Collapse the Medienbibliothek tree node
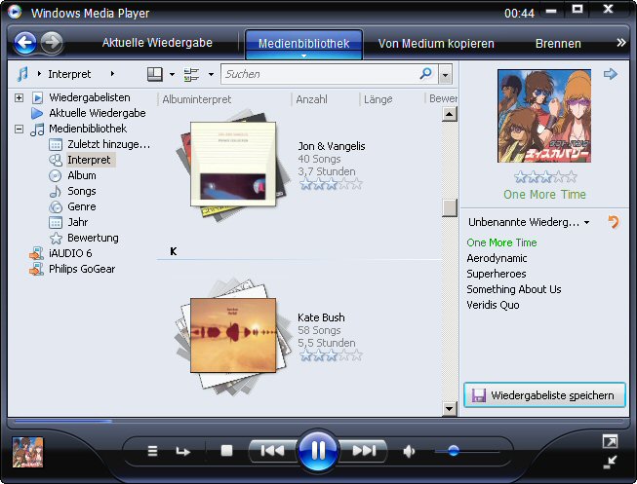Viewport: 637px width, 484px height. 19,129
